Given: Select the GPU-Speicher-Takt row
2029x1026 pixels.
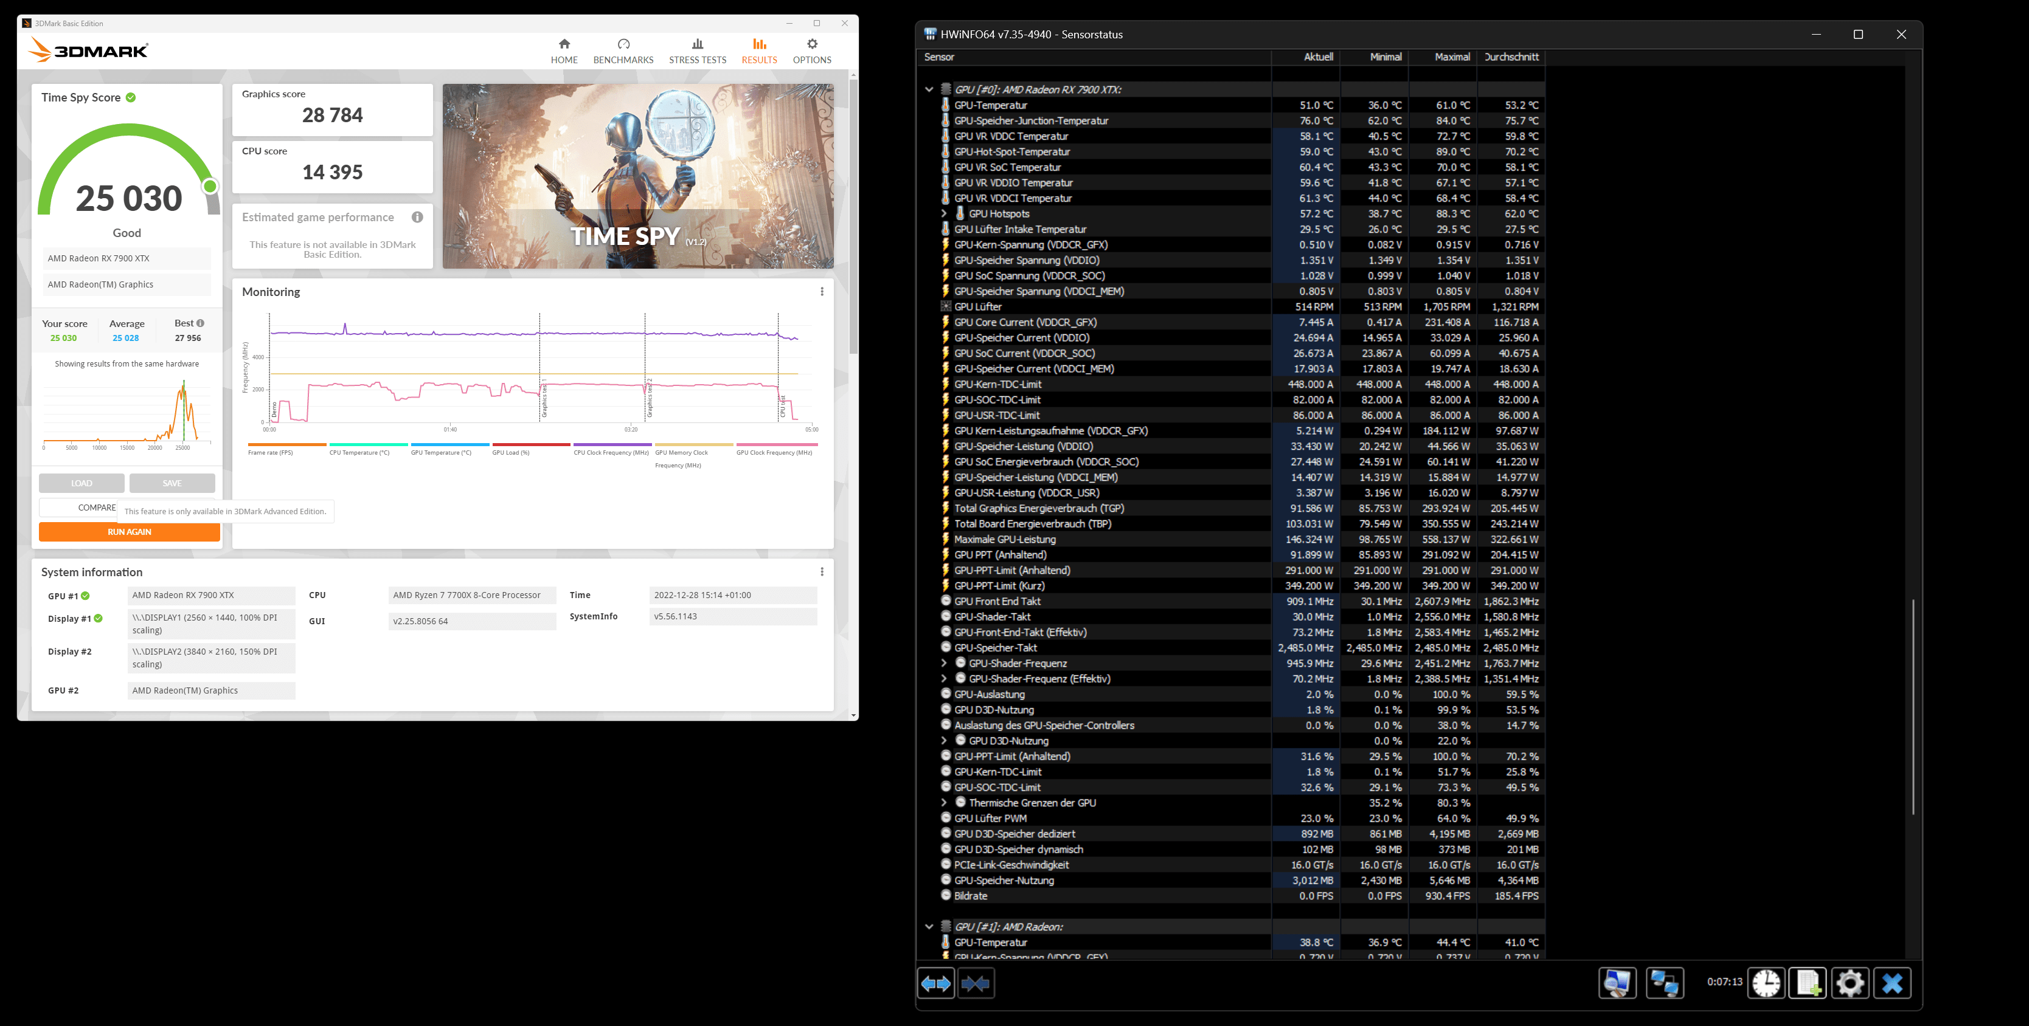Looking at the screenshot, I should coord(1231,647).
